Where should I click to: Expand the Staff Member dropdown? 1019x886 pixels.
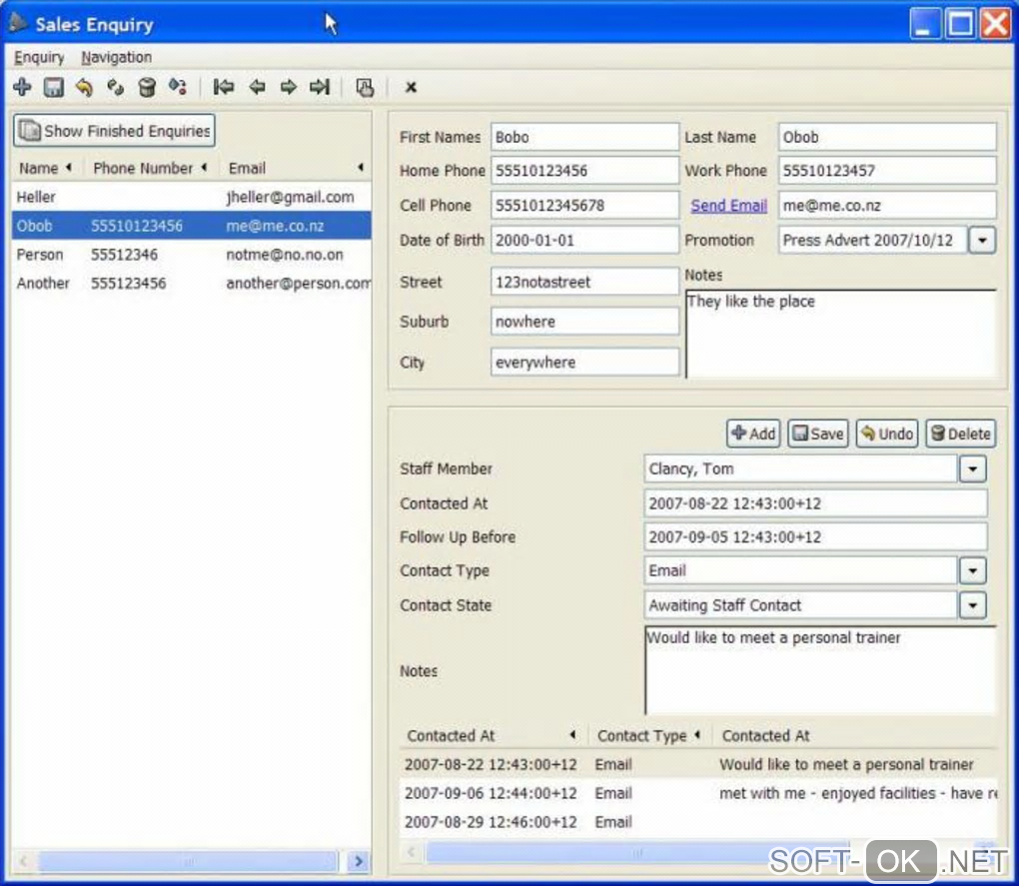click(972, 468)
